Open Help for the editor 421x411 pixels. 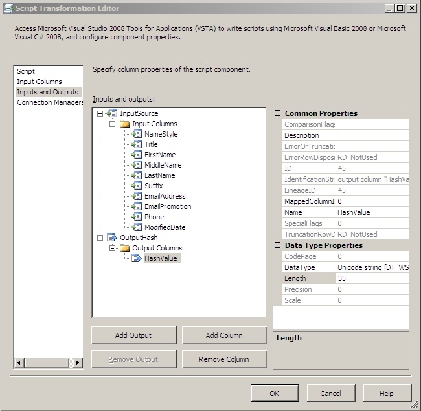click(387, 394)
